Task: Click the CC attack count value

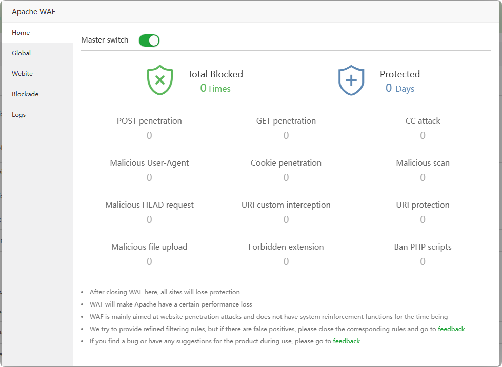Action: pyautogui.click(x=423, y=136)
